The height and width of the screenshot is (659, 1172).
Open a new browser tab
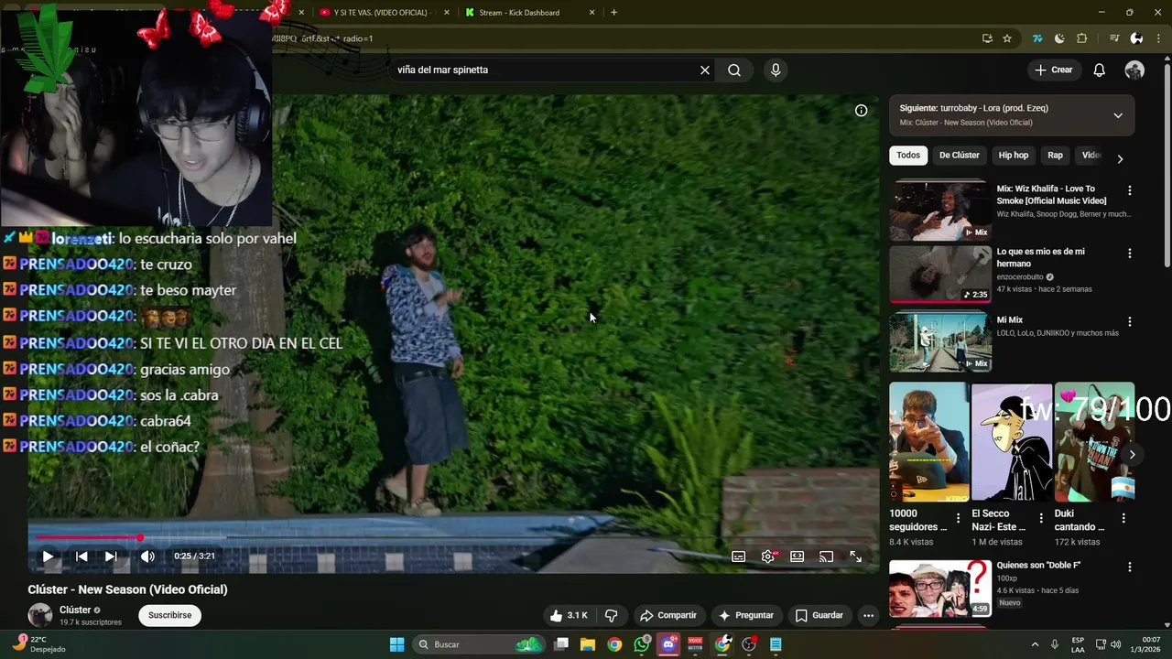click(613, 13)
